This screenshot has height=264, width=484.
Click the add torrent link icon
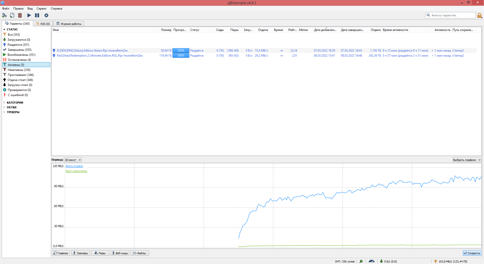[x=4, y=15]
